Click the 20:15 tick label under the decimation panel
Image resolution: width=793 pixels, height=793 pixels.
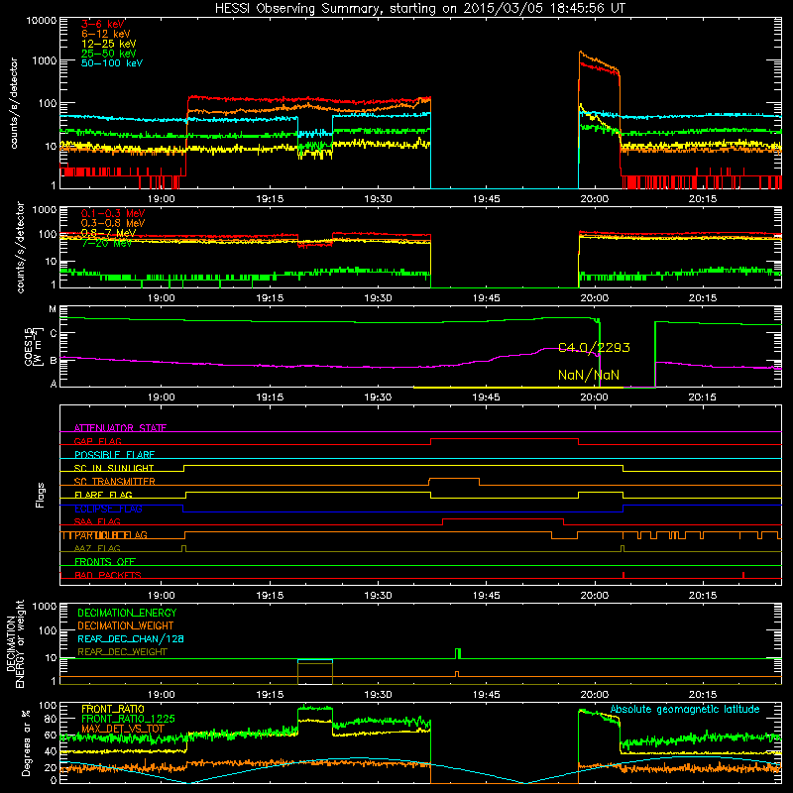coord(703,695)
